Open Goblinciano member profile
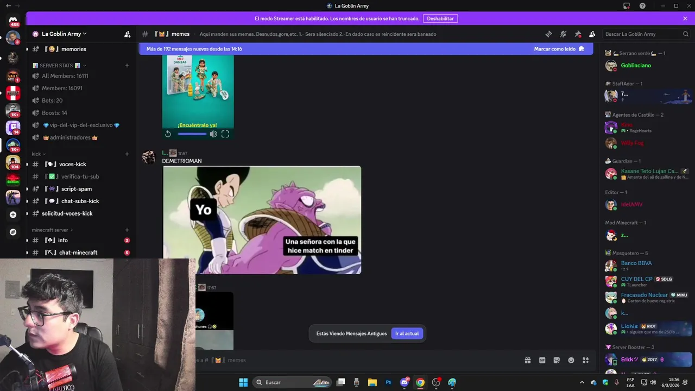The height and width of the screenshot is (391, 695). click(648, 66)
